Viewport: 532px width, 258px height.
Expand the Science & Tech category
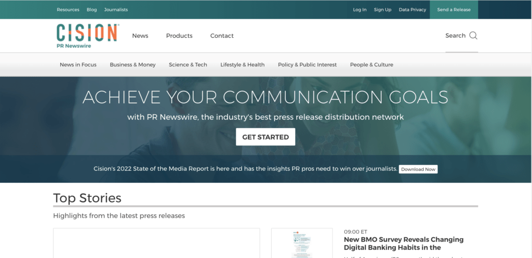click(188, 64)
